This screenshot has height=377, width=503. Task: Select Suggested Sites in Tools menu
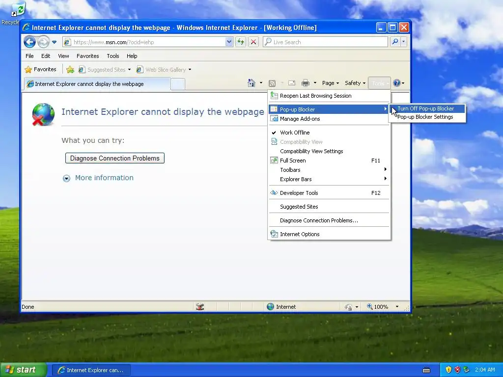[329, 207]
